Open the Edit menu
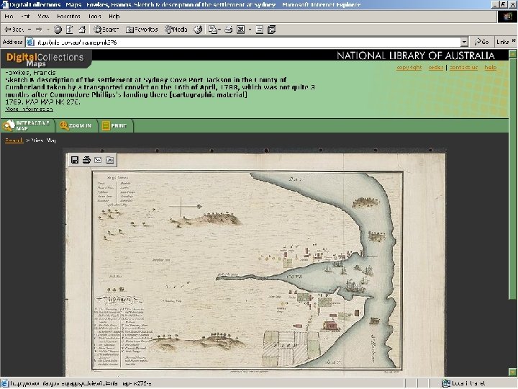 (x=25, y=16)
